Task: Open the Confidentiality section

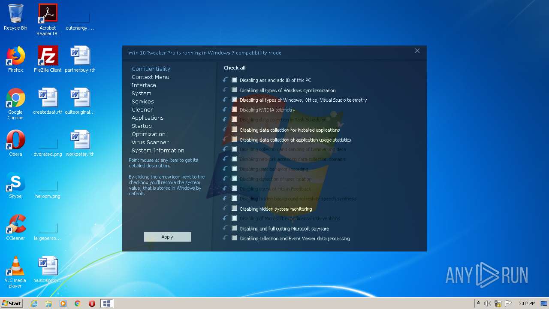Action: tap(151, 69)
